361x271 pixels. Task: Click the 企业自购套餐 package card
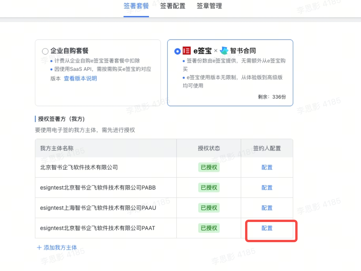(98, 73)
